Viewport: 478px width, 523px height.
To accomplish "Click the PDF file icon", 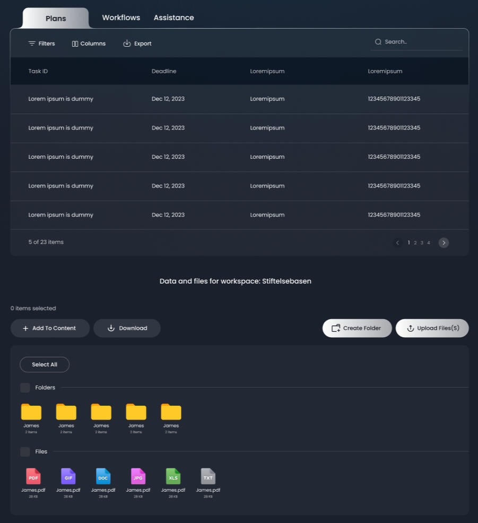I will (33, 476).
